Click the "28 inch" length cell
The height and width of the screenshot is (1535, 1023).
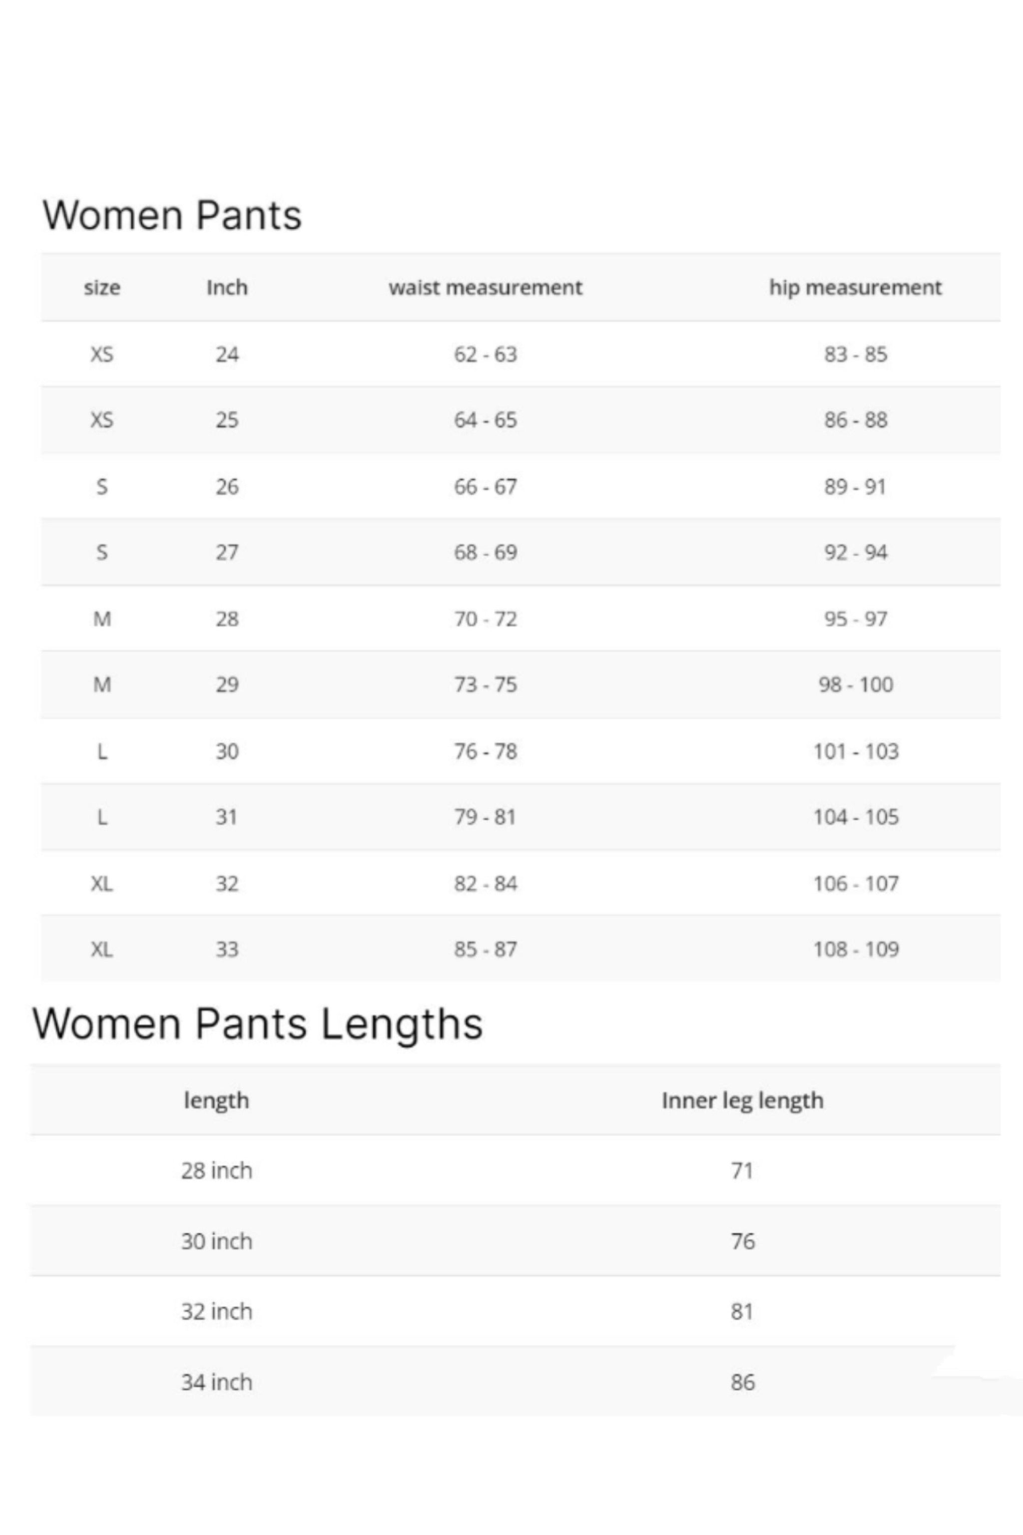click(x=217, y=1171)
